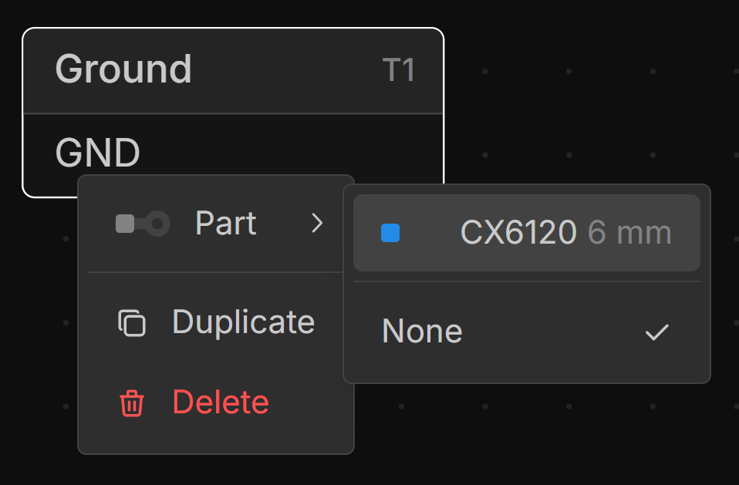This screenshot has height=485, width=739.
Task: Click the 6 mm size label
Action: [629, 233]
